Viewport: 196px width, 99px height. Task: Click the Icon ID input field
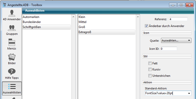point(169,49)
